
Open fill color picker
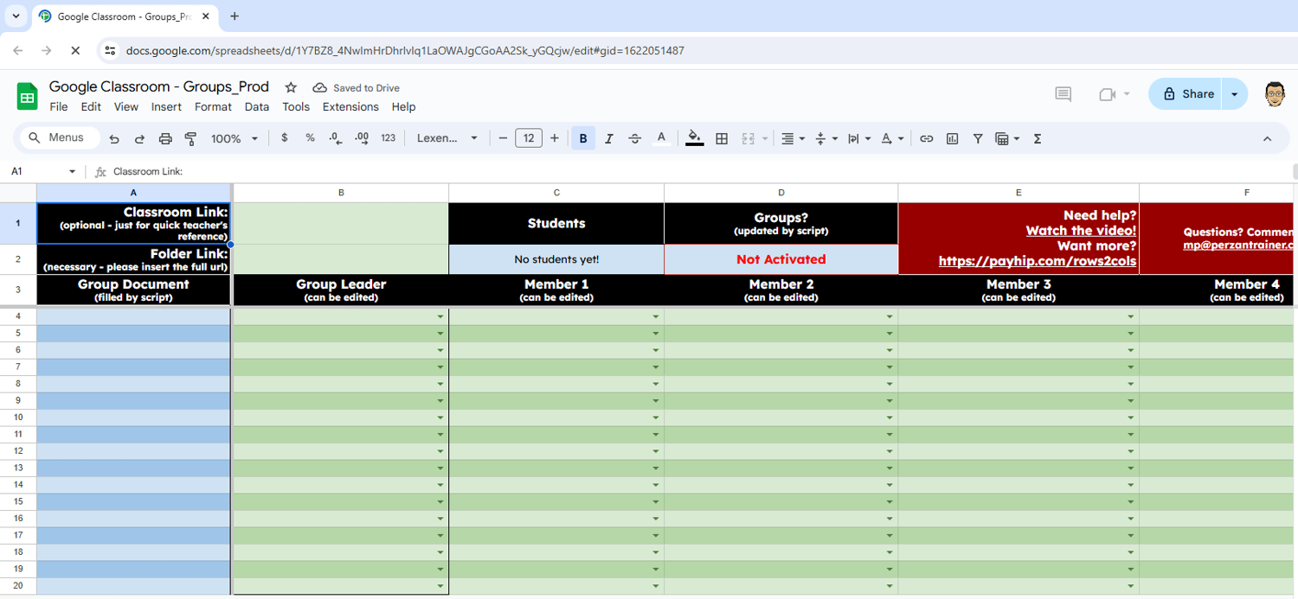[x=694, y=138]
